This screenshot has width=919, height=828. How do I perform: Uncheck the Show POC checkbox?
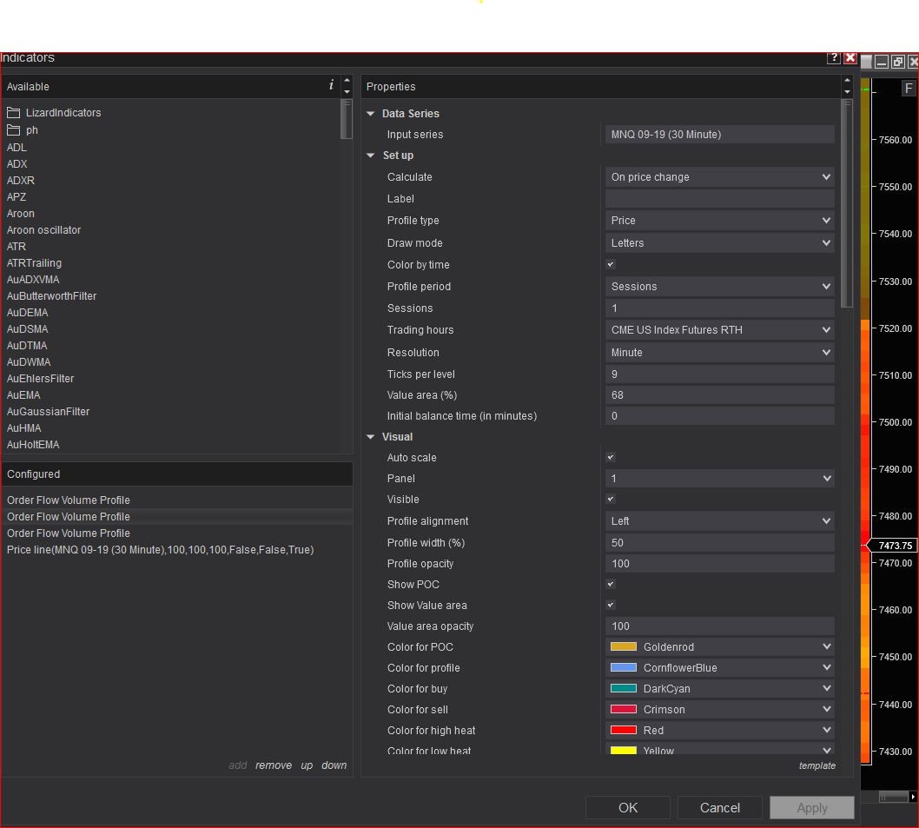(x=611, y=585)
